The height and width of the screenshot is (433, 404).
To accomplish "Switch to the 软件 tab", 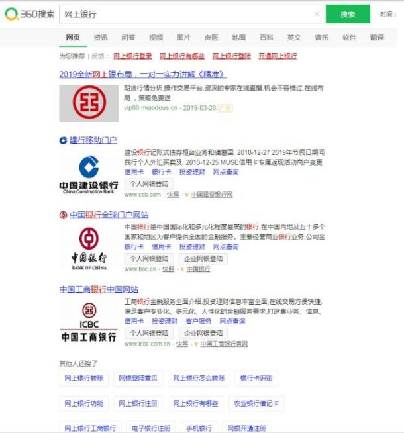I will pyautogui.click(x=349, y=38).
